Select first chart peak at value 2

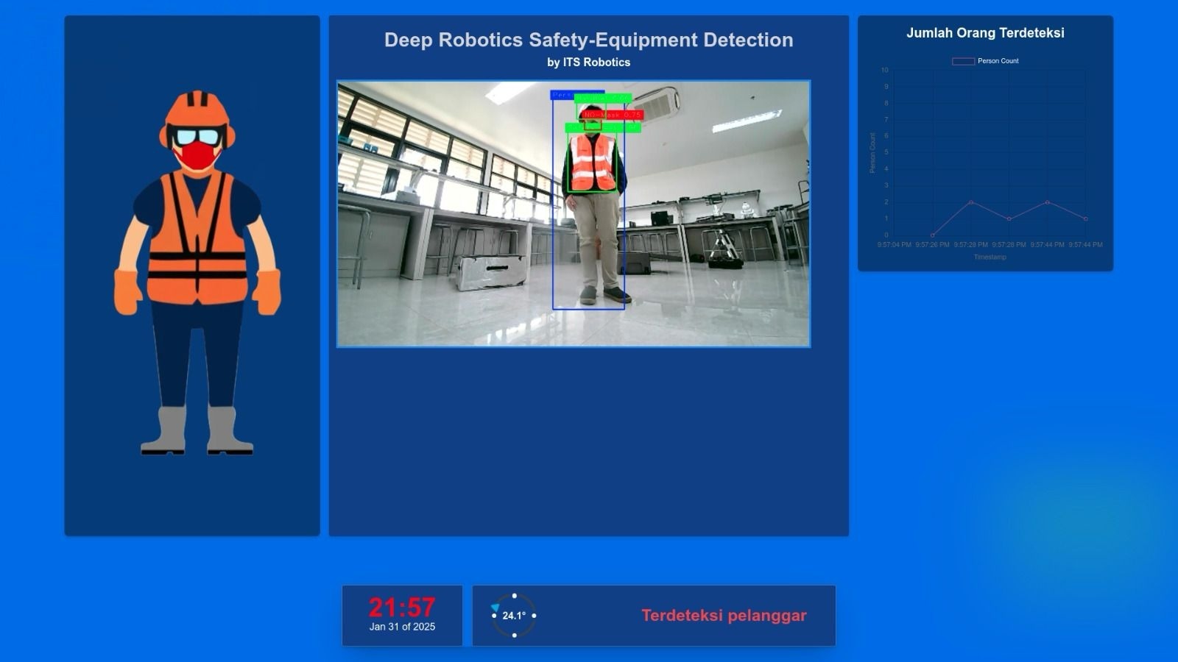tap(971, 202)
